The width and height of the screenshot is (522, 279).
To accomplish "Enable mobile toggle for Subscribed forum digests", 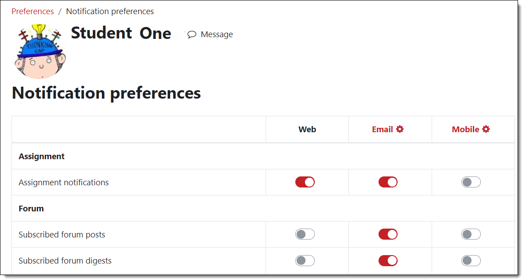I will [x=471, y=260].
